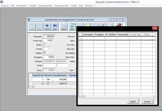Image resolution: width=162 pixels, height=111 pixels.
Task: Click the Sequência column header
Action: (38, 75)
